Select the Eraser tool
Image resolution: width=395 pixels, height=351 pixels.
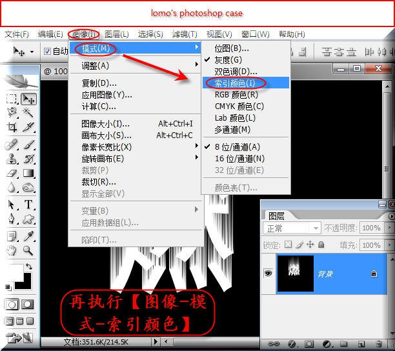click(12, 173)
